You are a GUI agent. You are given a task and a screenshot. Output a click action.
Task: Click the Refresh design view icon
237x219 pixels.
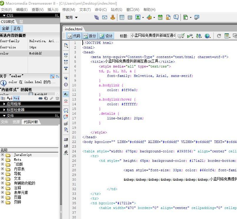point(219,36)
